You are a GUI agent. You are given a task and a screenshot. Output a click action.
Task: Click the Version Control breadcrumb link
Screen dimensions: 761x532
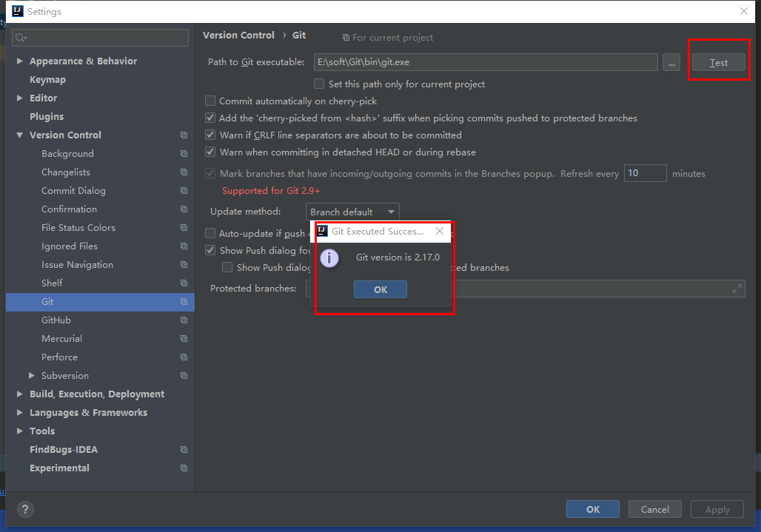pyautogui.click(x=238, y=36)
